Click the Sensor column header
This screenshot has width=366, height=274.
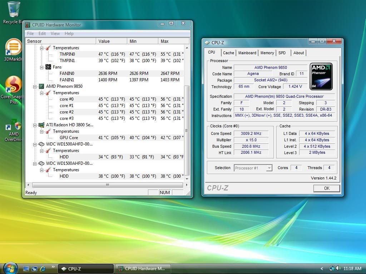click(x=61, y=41)
